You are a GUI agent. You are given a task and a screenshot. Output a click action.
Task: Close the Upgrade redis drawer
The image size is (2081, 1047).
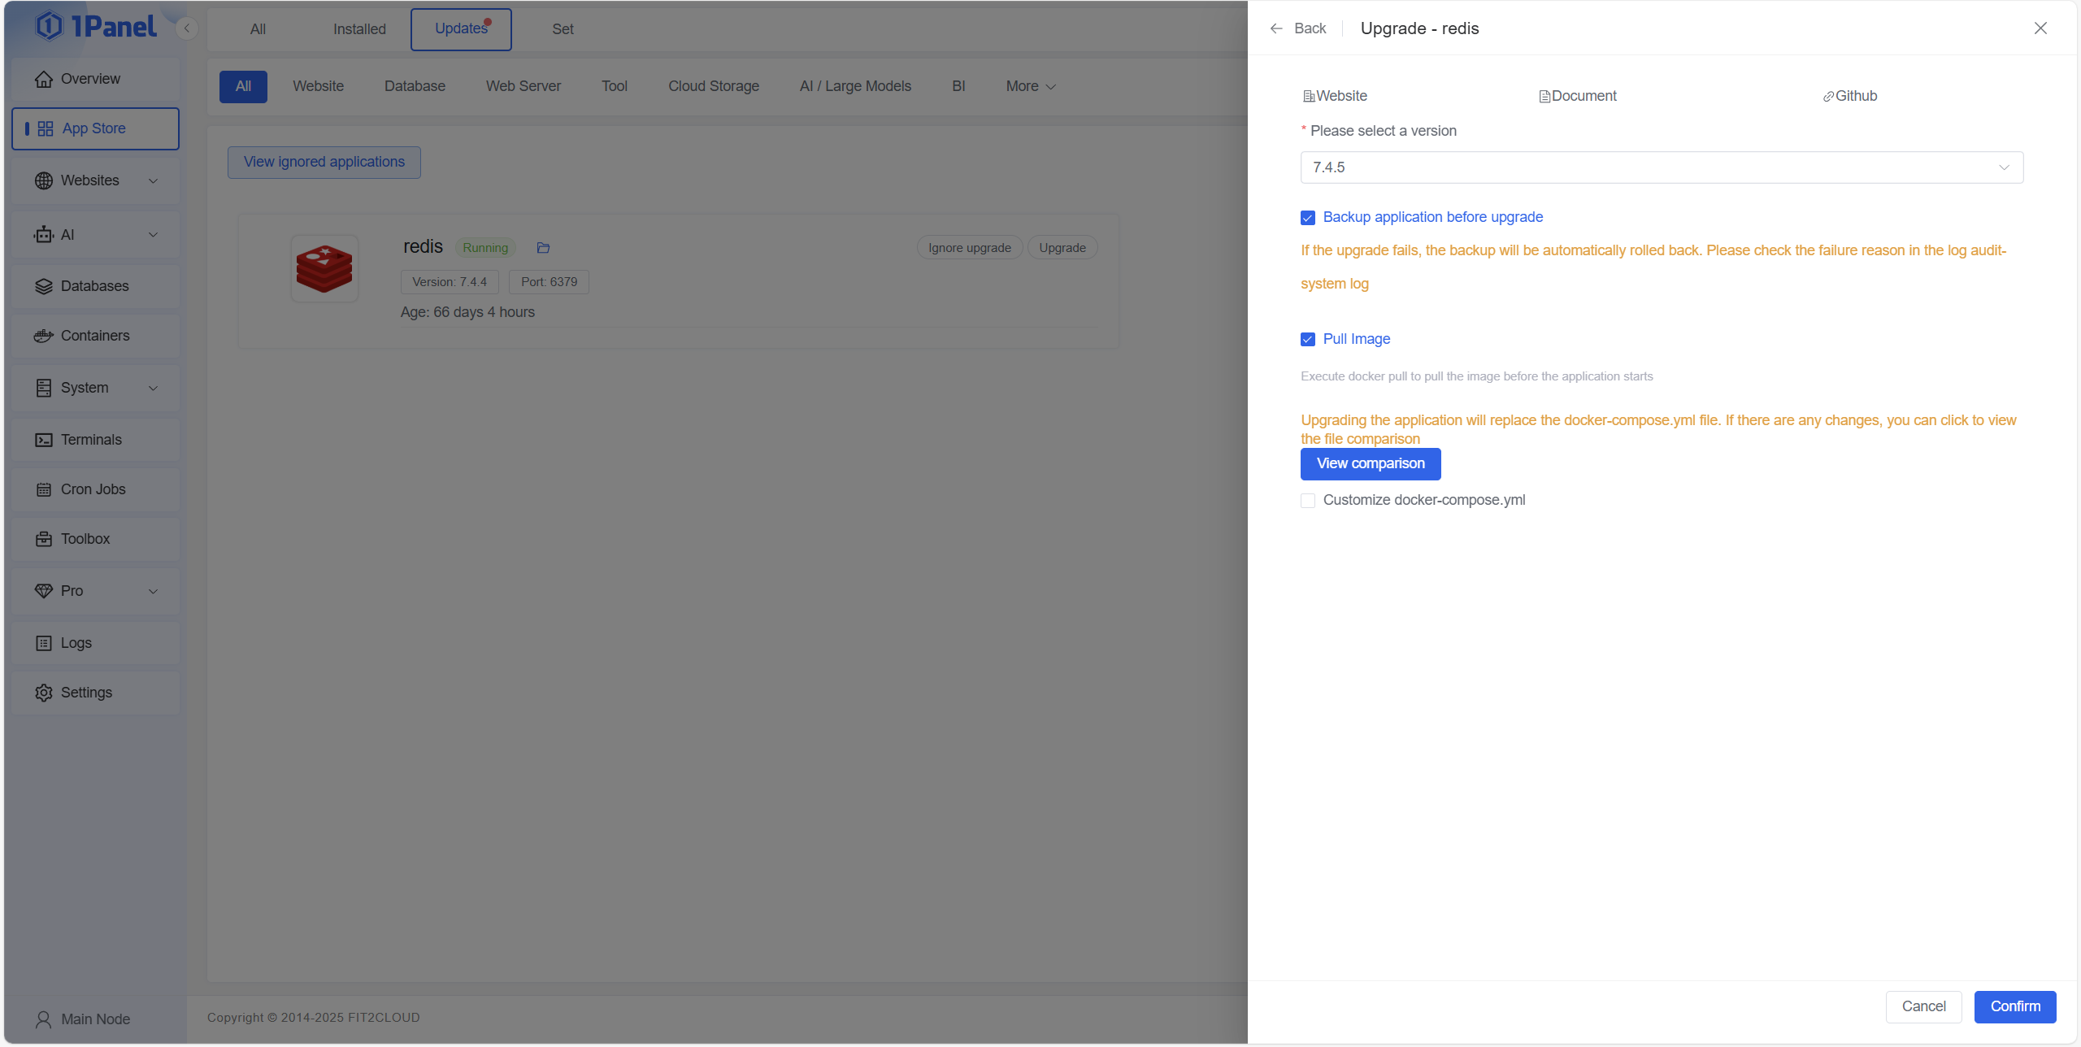[x=2040, y=28]
